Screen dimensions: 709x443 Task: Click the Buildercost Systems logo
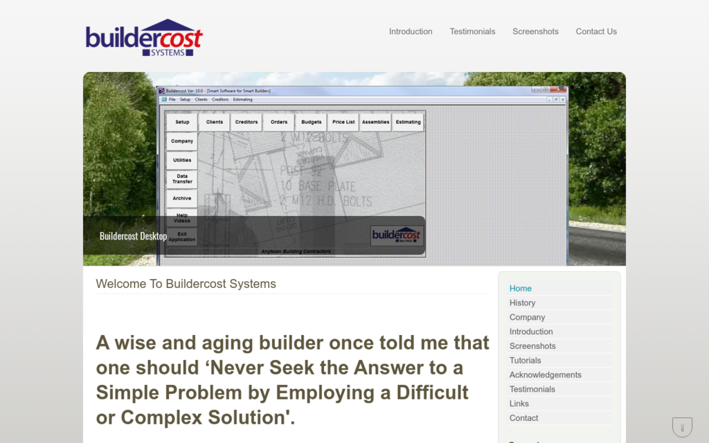pyautogui.click(x=144, y=37)
